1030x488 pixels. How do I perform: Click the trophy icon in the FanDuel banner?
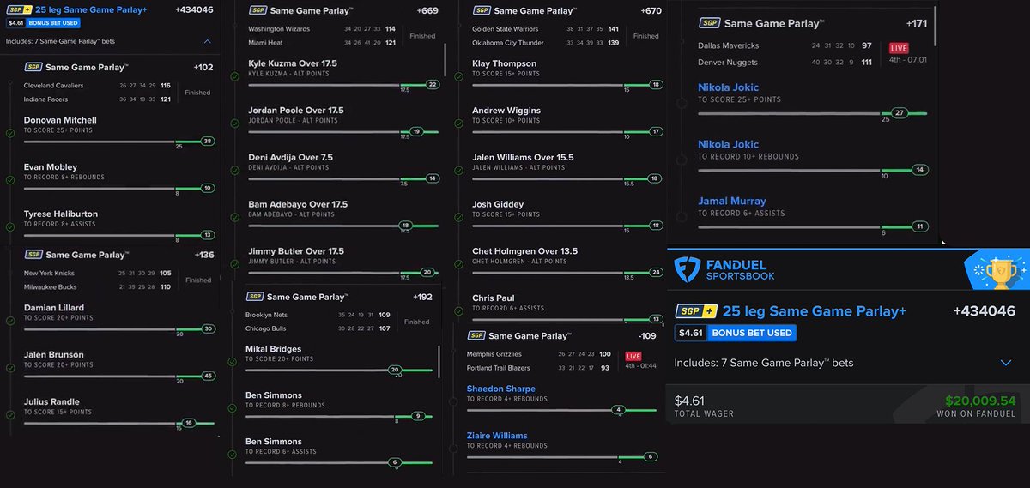[x=1002, y=272]
